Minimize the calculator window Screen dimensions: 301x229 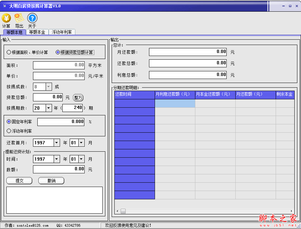[283, 6]
